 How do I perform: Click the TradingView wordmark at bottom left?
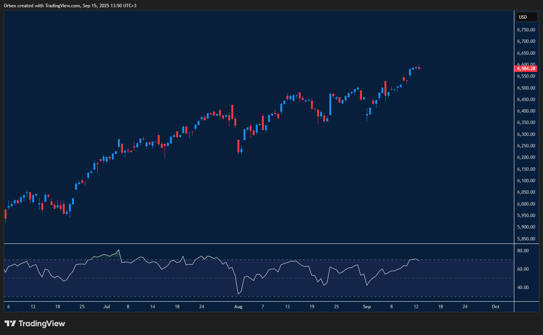[42, 323]
